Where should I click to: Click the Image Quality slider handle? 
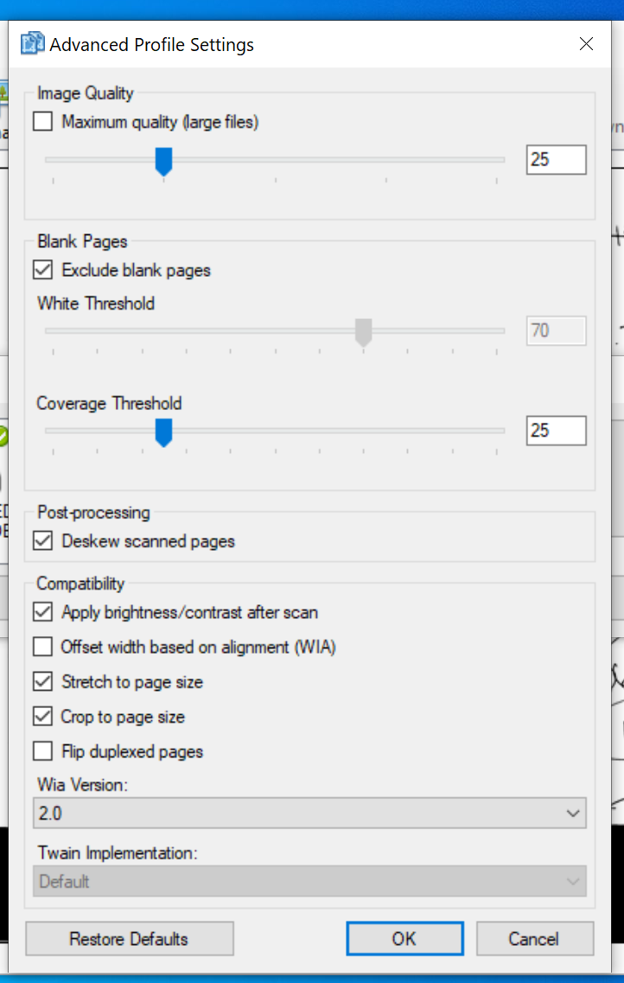coord(163,160)
